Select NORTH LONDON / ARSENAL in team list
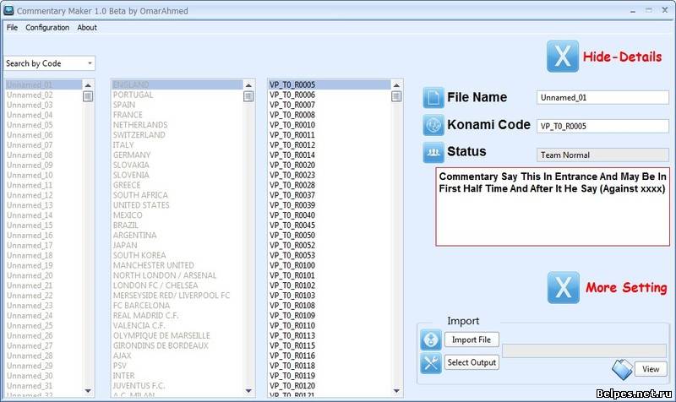This screenshot has width=676, height=402. point(177,275)
